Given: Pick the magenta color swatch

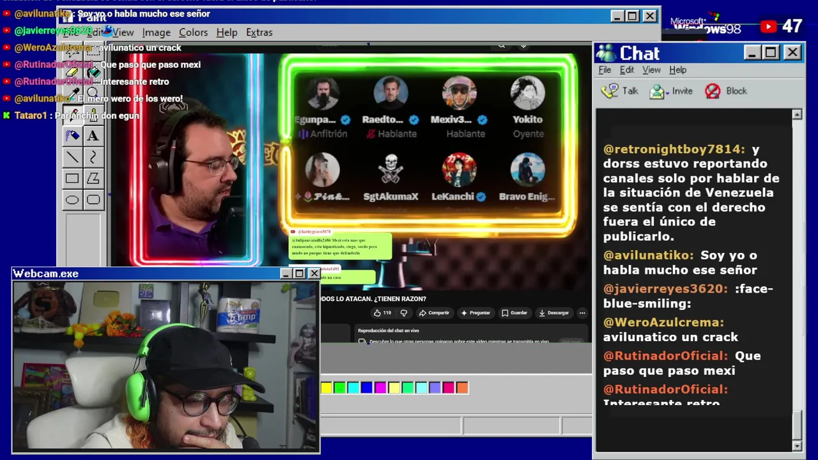Looking at the screenshot, I should pyautogui.click(x=380, y=387).
